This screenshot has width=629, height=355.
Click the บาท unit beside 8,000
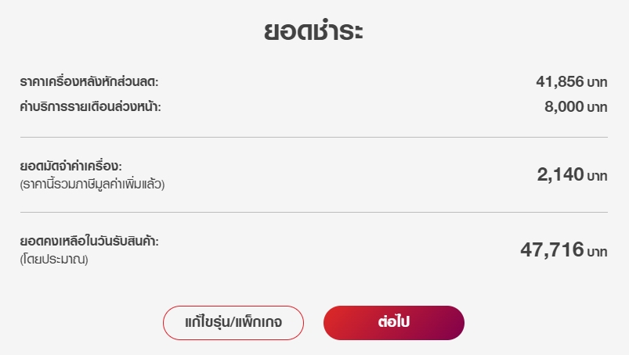(x=598, y=107)
